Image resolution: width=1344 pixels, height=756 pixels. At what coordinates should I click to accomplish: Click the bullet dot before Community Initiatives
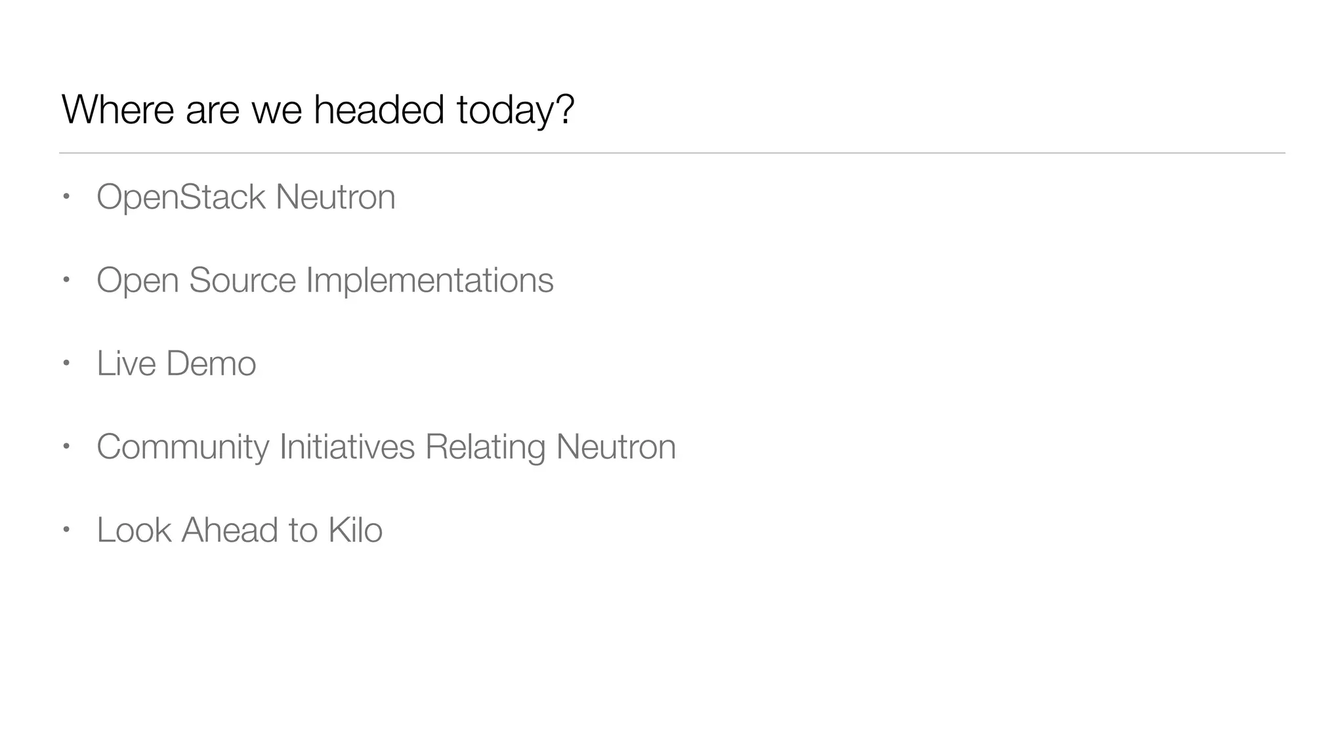pyautogui.click(x=66, y=446)
